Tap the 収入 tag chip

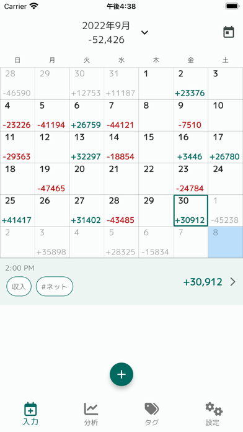(19, 287)
